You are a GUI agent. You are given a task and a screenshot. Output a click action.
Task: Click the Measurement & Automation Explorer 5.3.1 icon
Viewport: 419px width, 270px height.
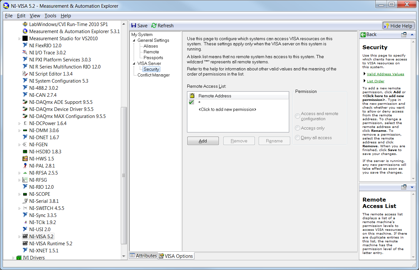[x=25, y=31]
